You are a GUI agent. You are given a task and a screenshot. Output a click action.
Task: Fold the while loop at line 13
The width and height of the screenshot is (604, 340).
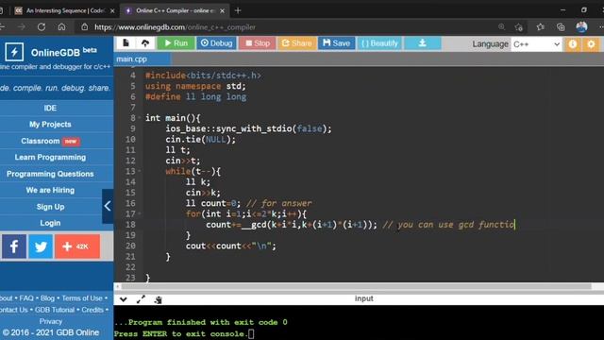[140, 171]
